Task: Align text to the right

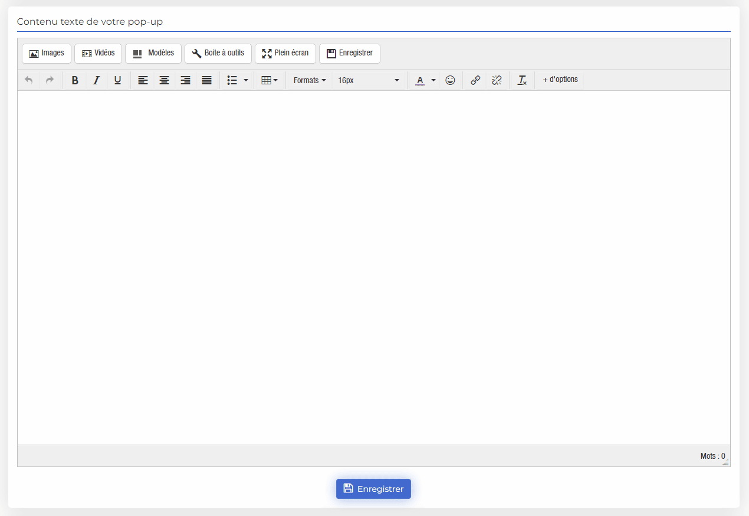Action: point(185,80)
